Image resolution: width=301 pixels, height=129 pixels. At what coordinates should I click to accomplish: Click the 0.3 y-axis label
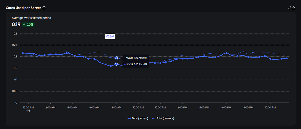coord(15,33)
